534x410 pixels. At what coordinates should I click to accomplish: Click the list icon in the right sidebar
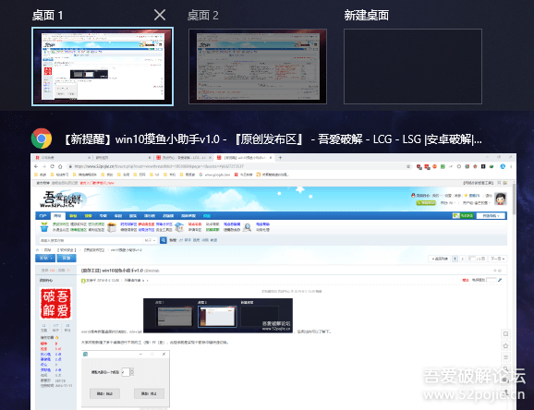505,357
